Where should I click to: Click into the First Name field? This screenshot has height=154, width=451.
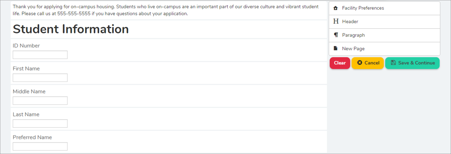click(x=40, y=78)
